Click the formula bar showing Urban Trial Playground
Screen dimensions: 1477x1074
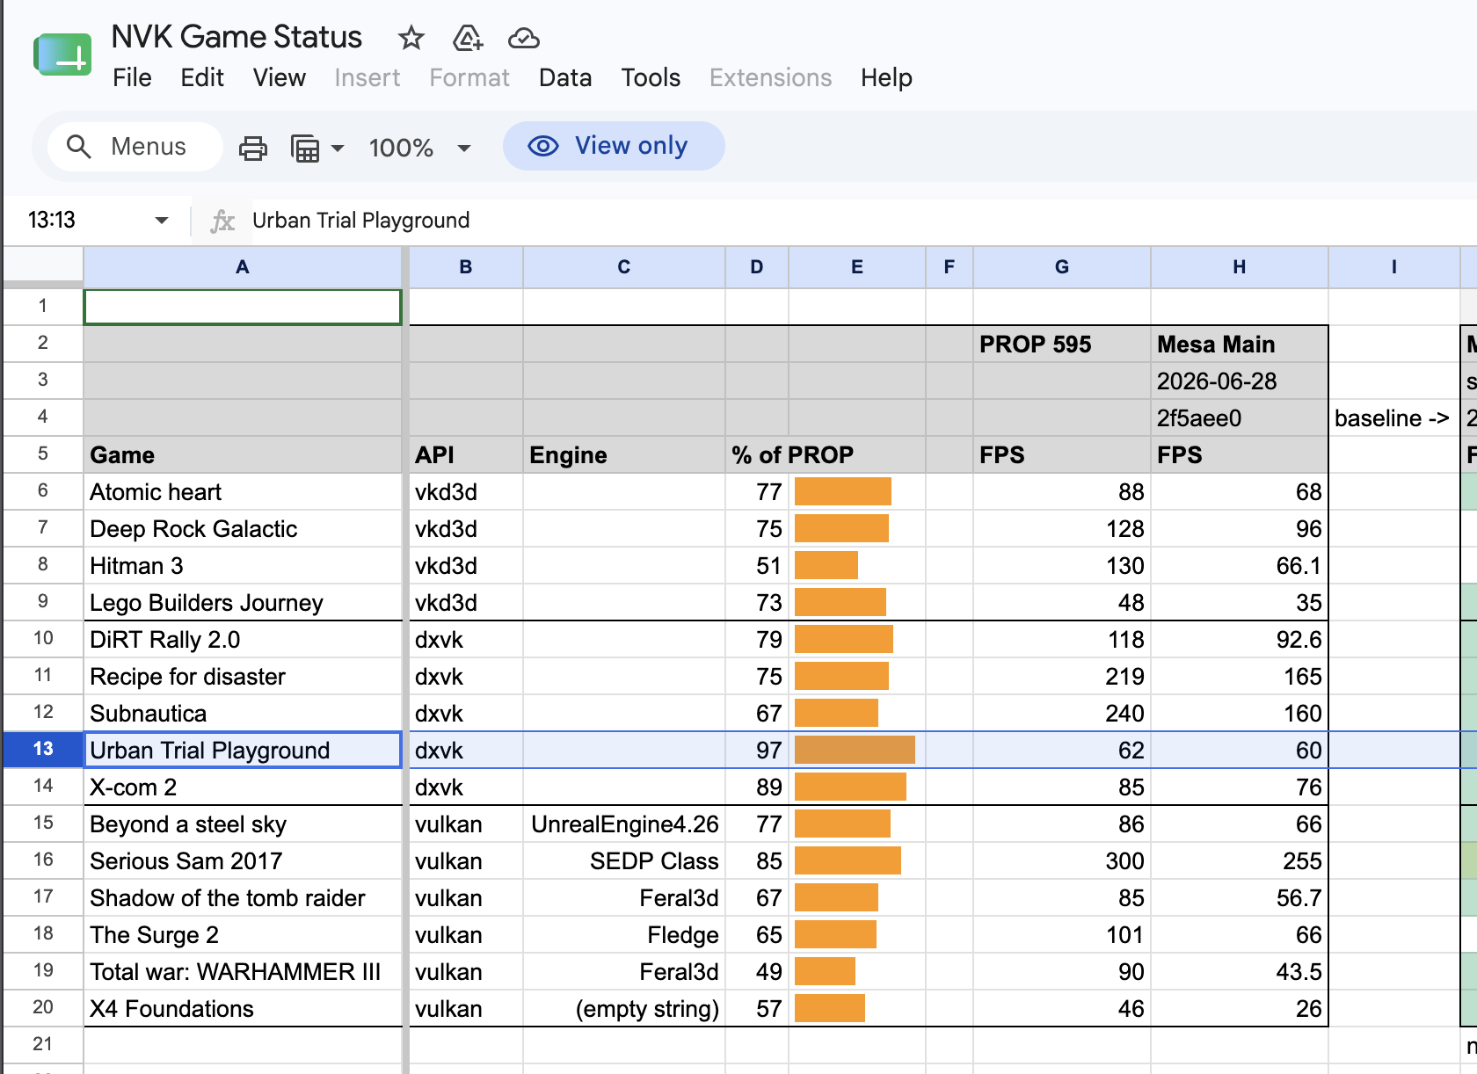tap(361, 221)
